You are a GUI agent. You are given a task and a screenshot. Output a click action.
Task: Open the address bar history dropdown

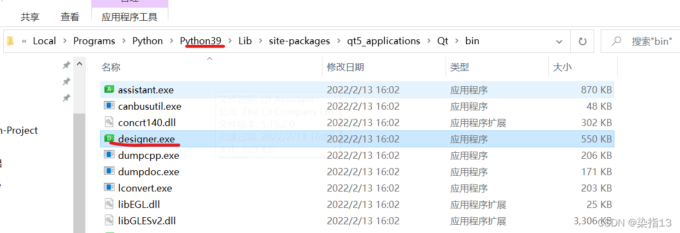(559, 41)
